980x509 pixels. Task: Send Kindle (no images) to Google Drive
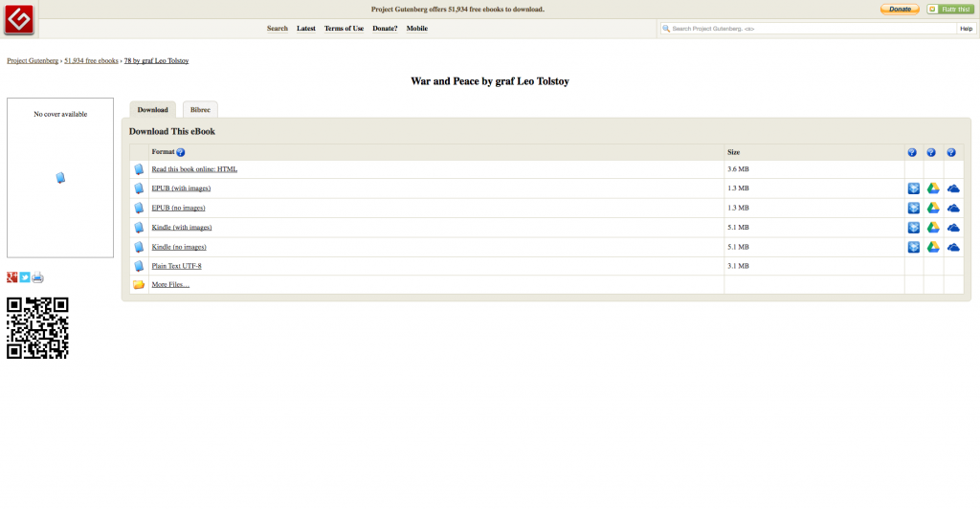[x=933, y=247]
